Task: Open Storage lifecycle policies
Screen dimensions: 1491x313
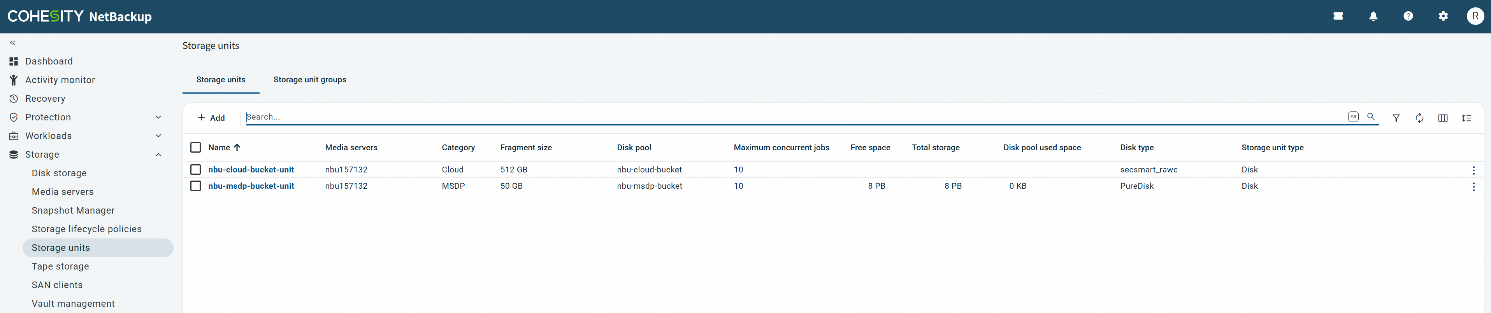Action: [x=87, y=229]
